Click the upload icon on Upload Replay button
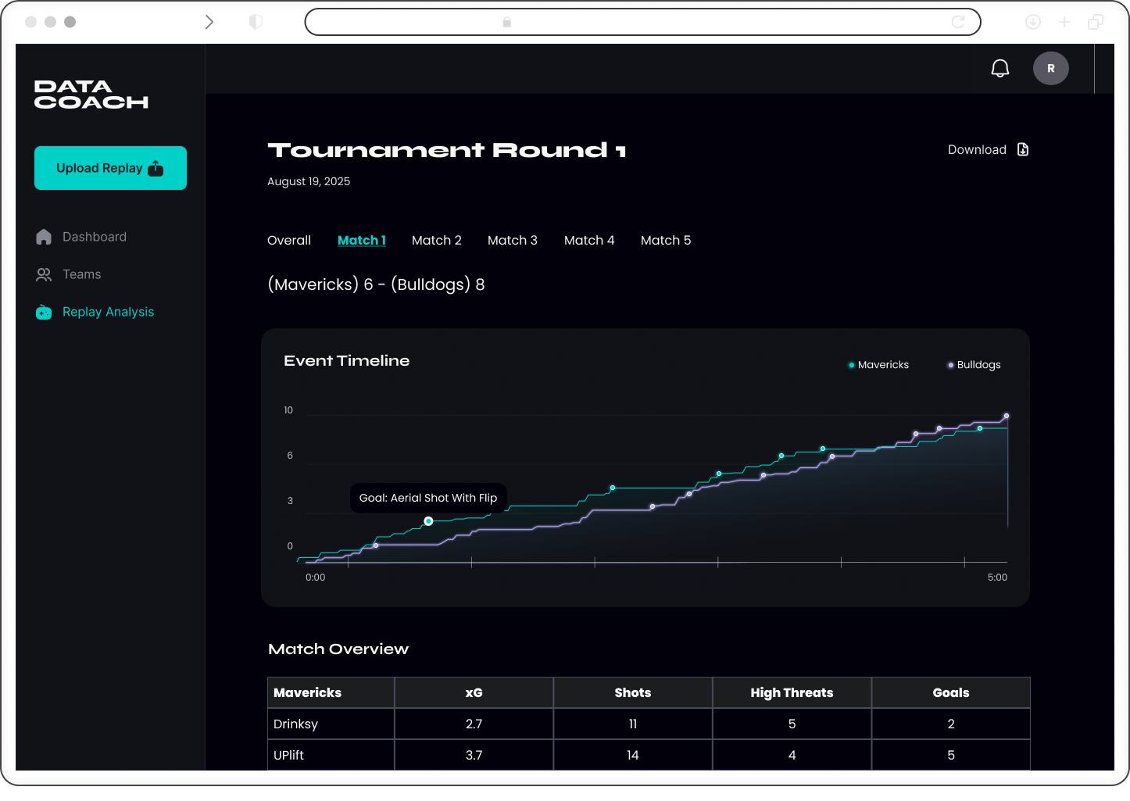Image resolution: width=1130 pixels, height=801 pixels. 156,167
